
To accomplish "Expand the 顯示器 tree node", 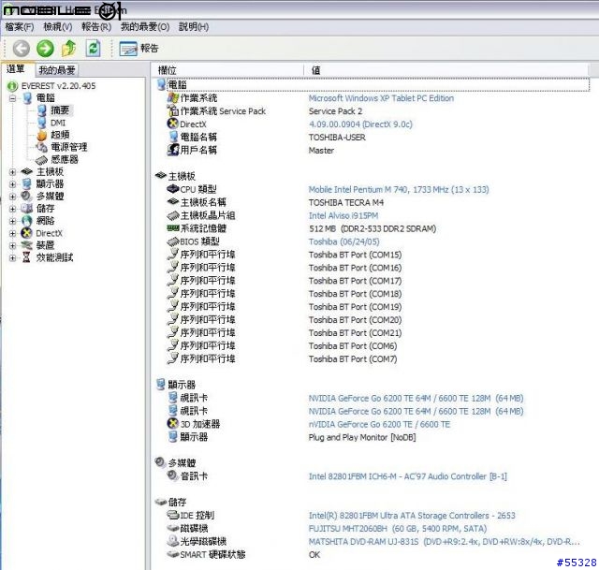I will pyautogui.click(x=12, y=184).
